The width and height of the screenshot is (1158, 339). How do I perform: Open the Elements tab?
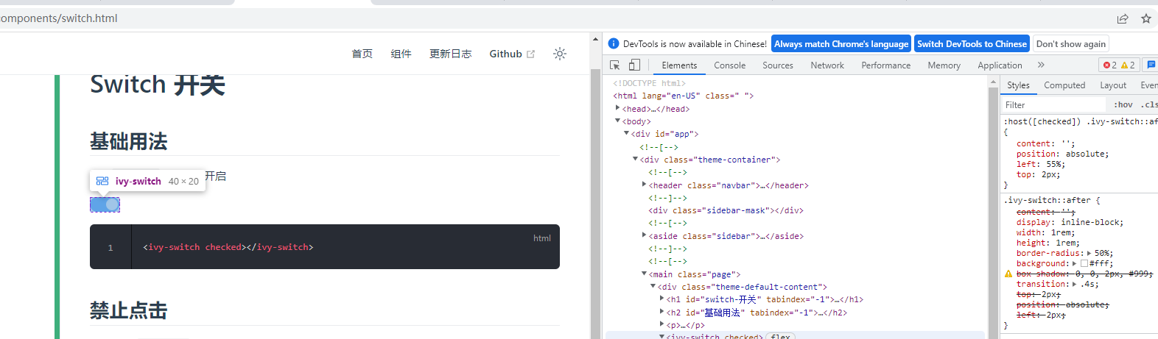coord(679,65)
